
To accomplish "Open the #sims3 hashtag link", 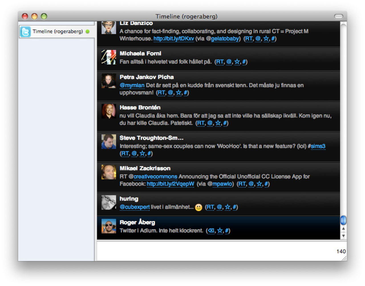I will [x=317, y=146].
